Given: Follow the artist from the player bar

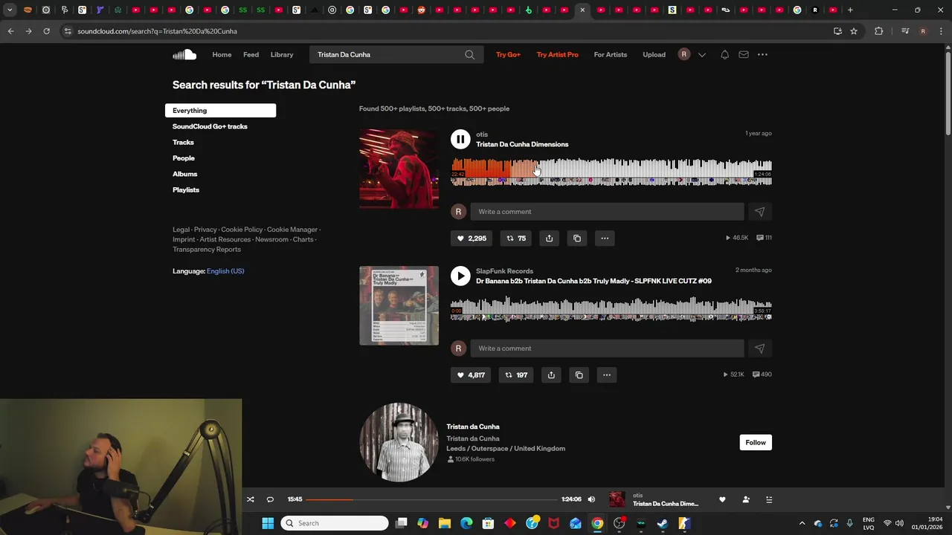Looking at the screenshot, I should (x=746, y=499).
